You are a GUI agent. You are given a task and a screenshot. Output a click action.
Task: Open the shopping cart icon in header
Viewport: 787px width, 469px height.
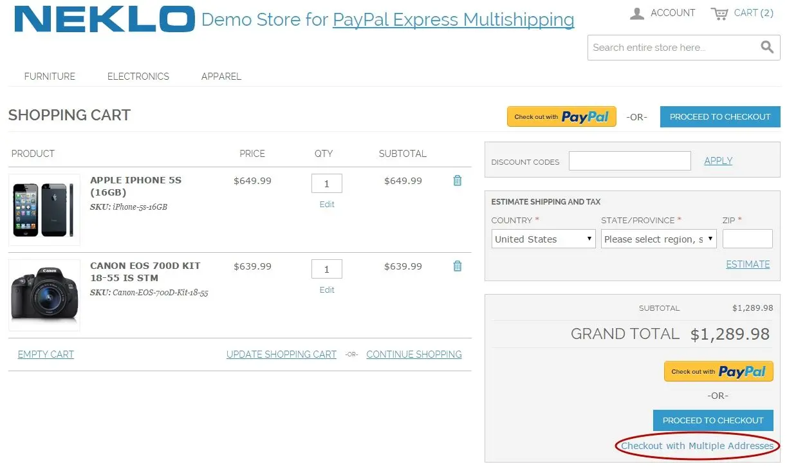point(719,14)
